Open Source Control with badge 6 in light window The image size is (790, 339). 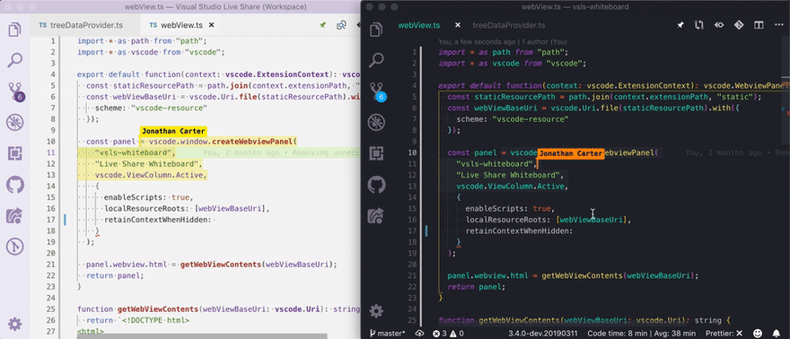(15, 91)
